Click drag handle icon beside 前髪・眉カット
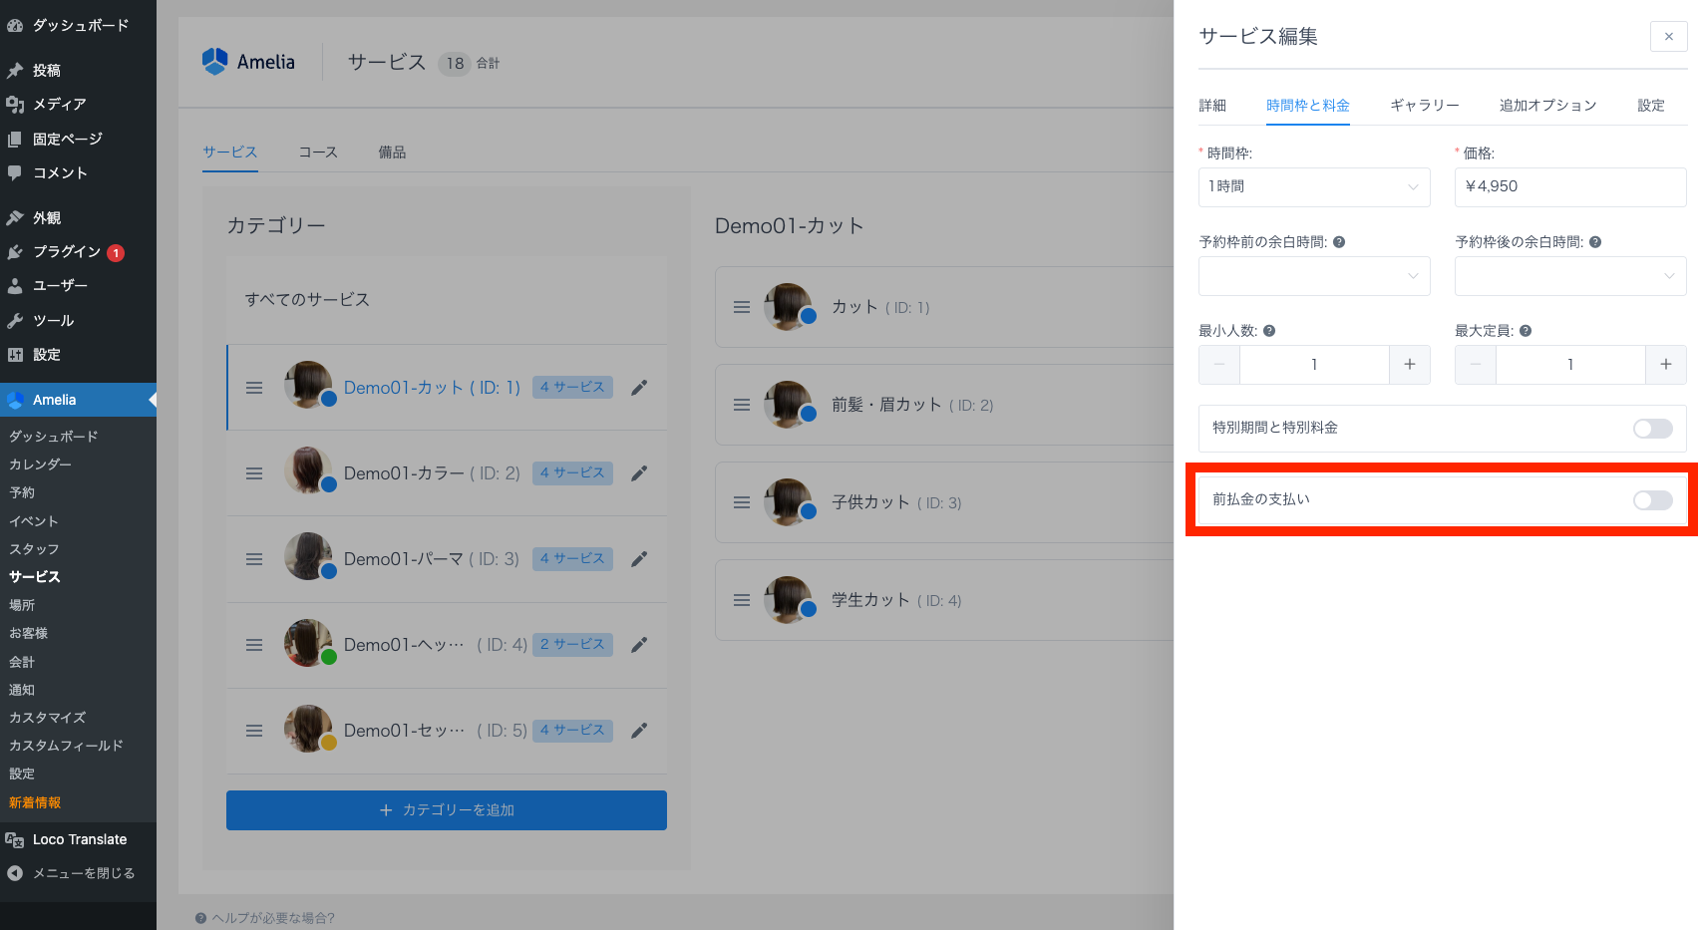Image resolution: width=1698 pixels, height=930 pixels. (742, 405)
